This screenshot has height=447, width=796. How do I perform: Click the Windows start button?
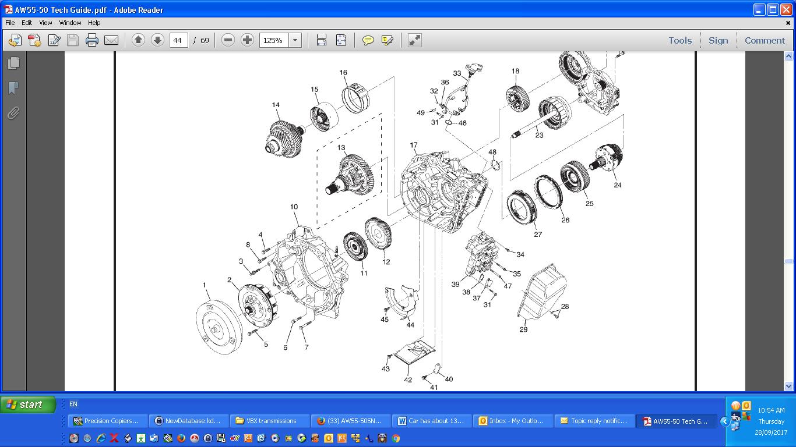point(28,405)
